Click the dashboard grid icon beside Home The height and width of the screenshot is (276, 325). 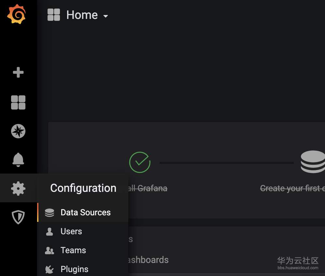54,15
